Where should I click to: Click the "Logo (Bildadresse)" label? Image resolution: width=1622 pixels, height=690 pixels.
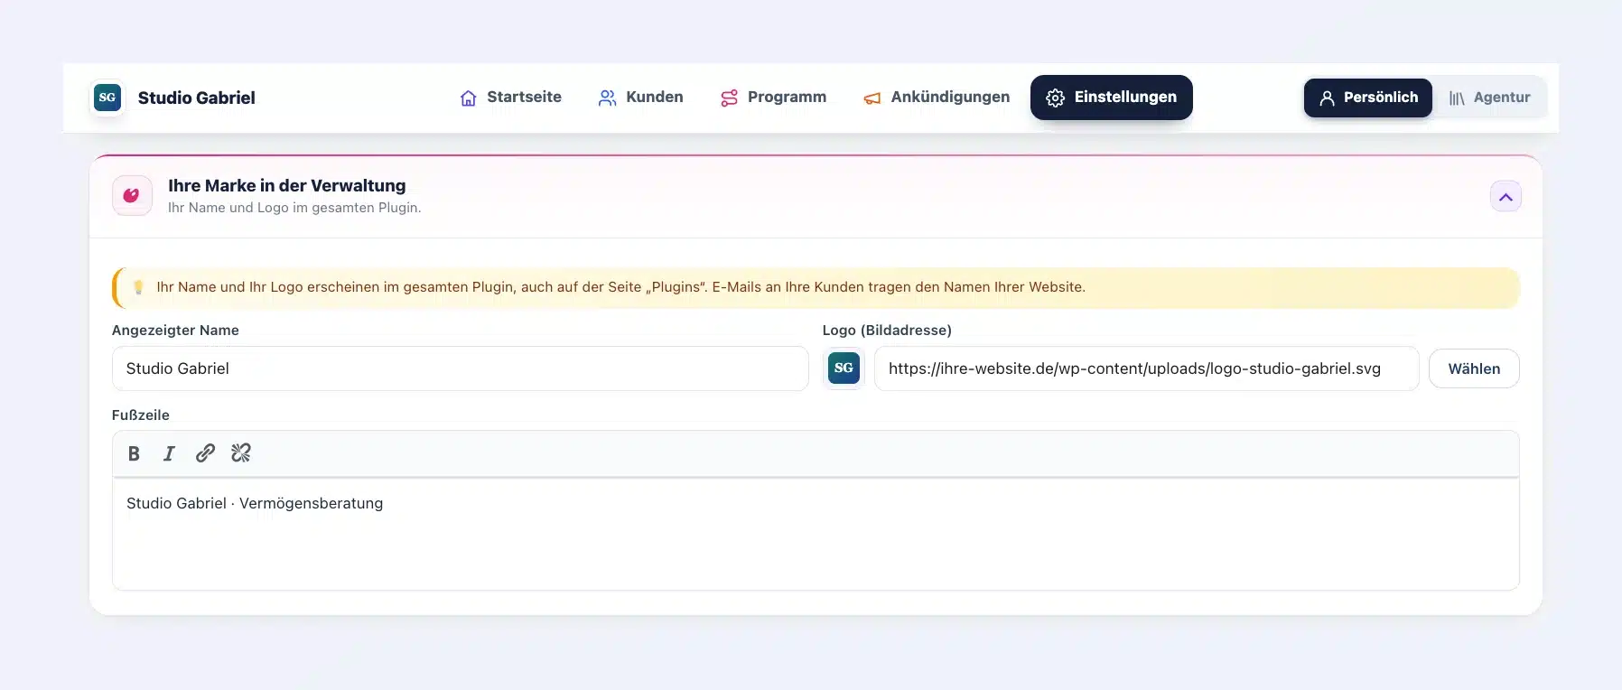pyautogui.click(x=887, y=331)
